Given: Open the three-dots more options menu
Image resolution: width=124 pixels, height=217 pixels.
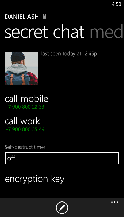Looking at the screenshot, I should click(x=115, y=202).
